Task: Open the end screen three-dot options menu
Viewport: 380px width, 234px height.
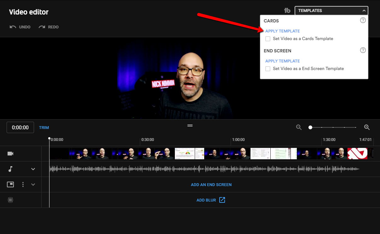Action: tap(23, 184)
